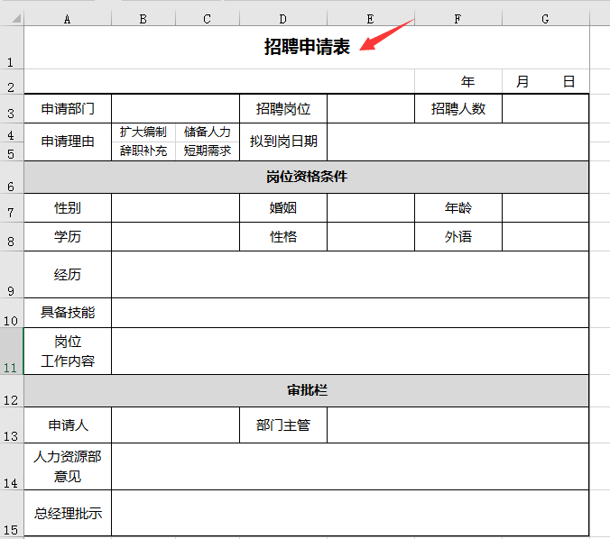This screenshot has width=610, height=539.
Task: Click the empty cell beside 总经理批示
Action: [350, 513]
